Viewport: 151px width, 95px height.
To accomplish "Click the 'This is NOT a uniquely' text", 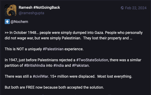I will click(23, 49).
